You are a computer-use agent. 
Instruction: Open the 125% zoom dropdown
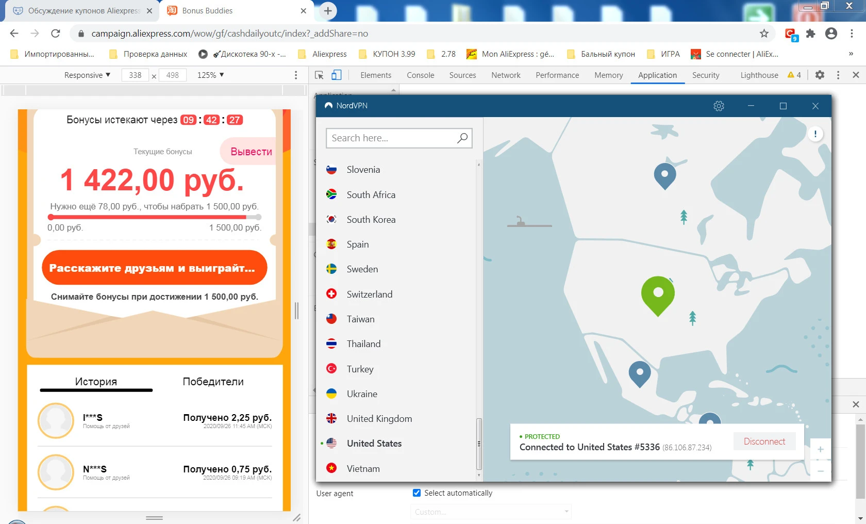tap(211, 75)
